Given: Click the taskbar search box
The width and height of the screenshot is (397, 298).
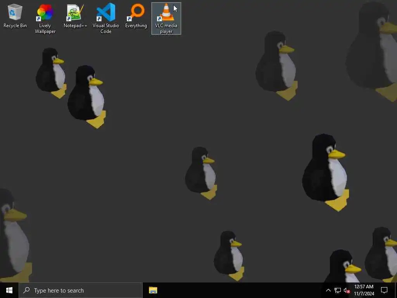Looking at the screenshot, I should (81, 290).
